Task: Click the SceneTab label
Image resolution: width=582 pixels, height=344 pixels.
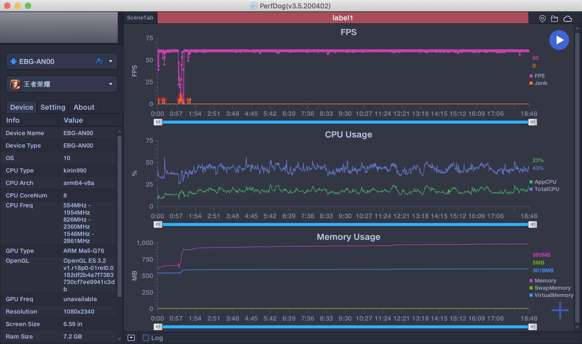Action: click(x=140, y=18)
